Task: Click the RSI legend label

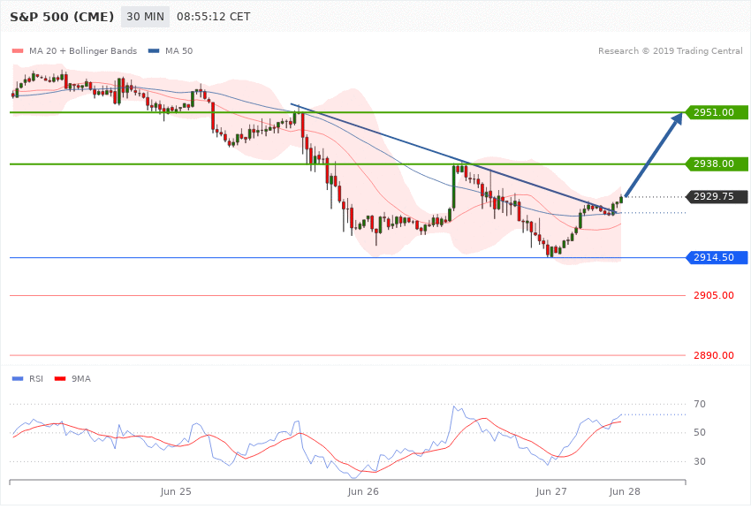Action: (x=36, y=379)
